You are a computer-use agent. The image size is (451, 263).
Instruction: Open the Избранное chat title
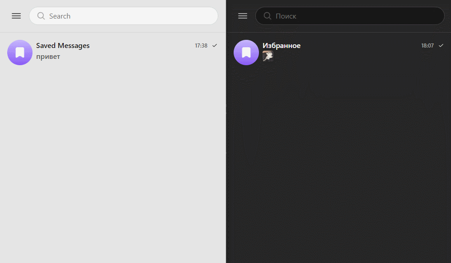[x=281, y=46]
